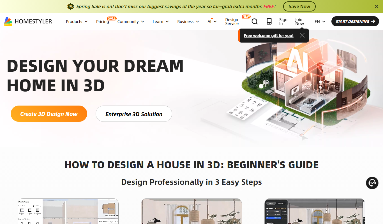Image resolution: width=383 pixels, height=224 pixels.
Task: Open the render settings step thumbnail
Action: pyautogui.click(x=315, y=211)
